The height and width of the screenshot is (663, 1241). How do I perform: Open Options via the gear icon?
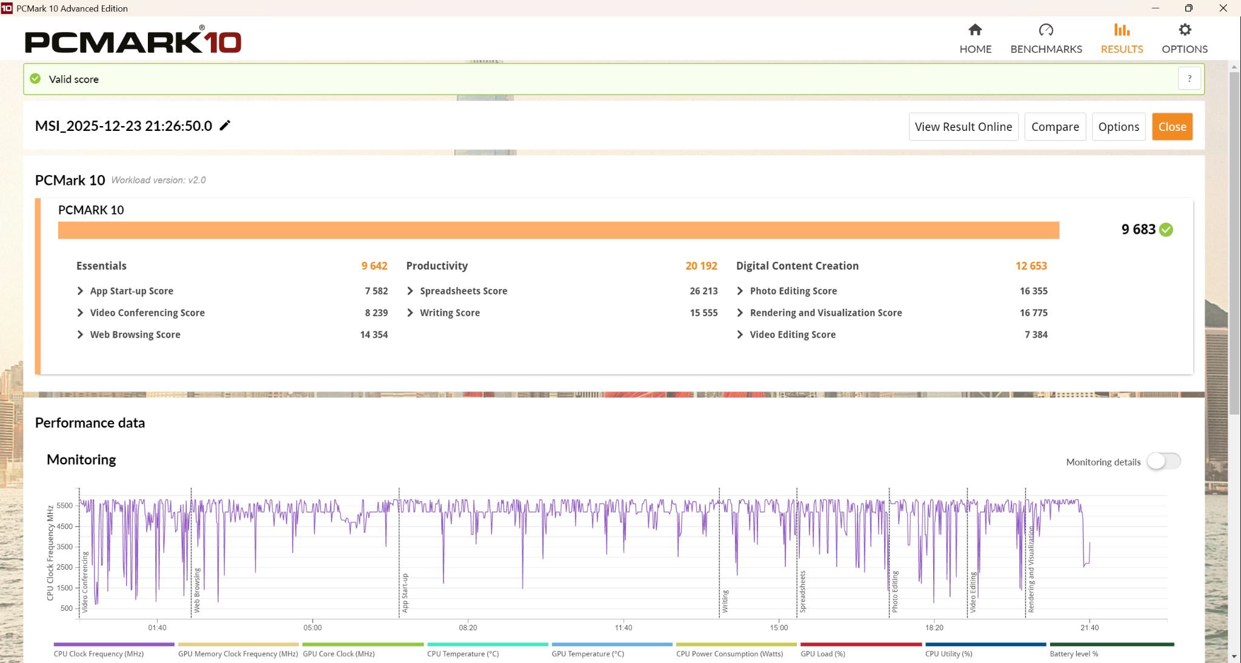(1185, 30)
